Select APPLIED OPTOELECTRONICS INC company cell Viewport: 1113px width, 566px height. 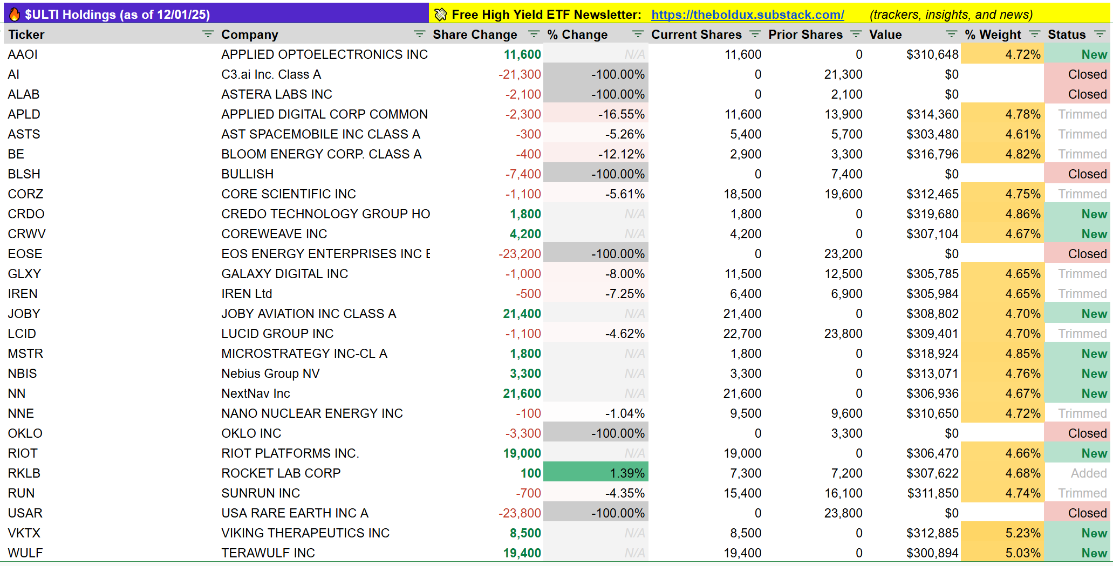[323, 54]
